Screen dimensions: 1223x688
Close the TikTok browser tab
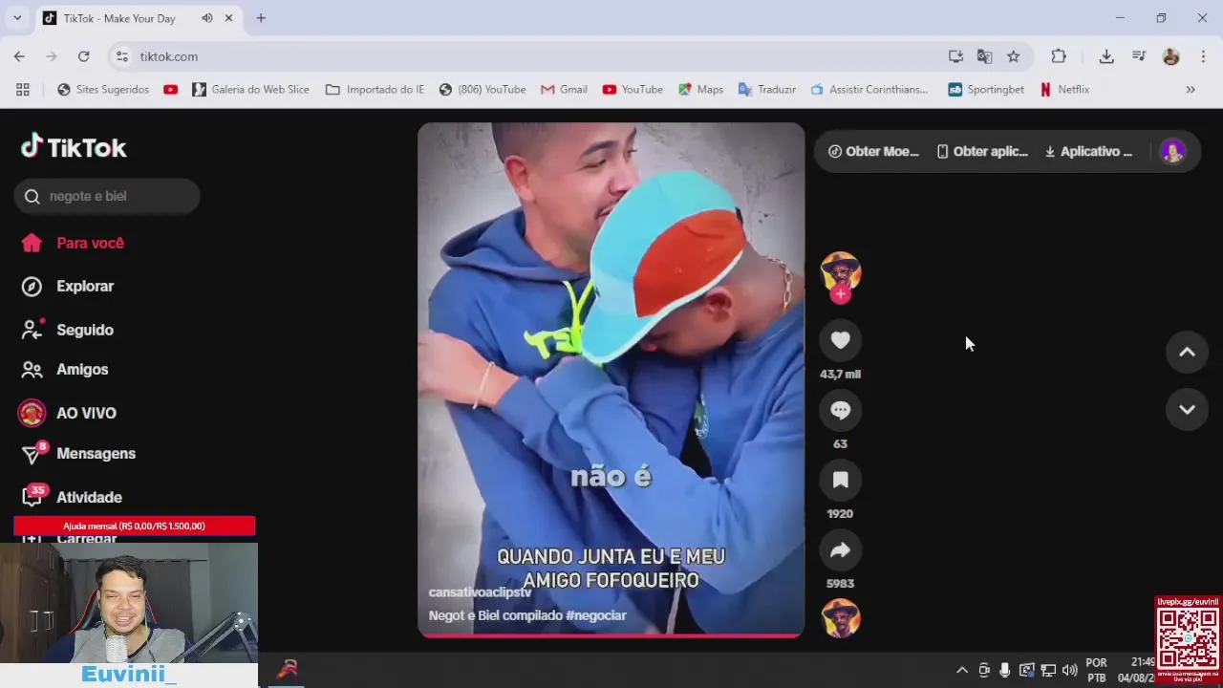tap(228, 18)
